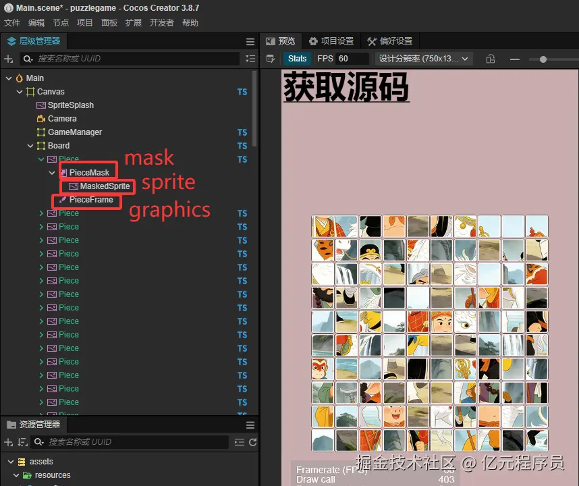This screenshot has height=486, width=579.
Task: Click the create asset plus icon in assets panel
Action: click(x=7, y=442)
